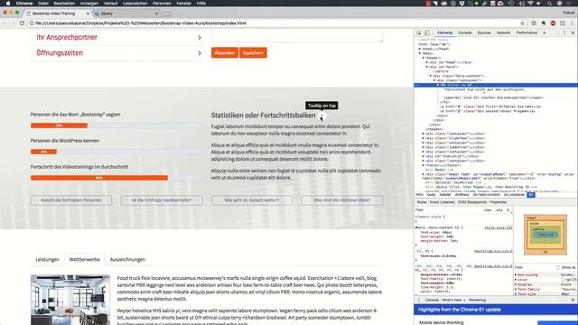
Task: Expand the display computed property
Action: tap(516, 284)
